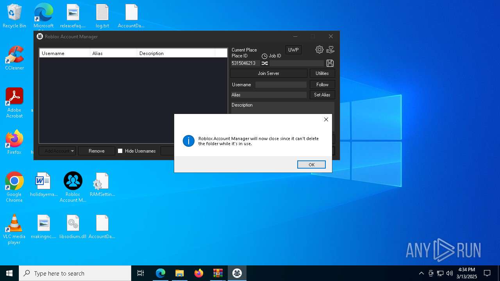Select the top AccountData file icon
This screenshot has width=500, height=281.
[131, 16]
